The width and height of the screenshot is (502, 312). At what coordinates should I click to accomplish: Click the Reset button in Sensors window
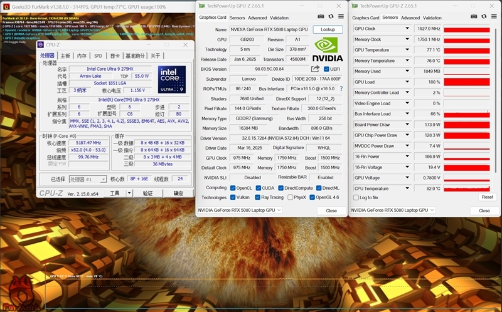(x=488, y=197)
